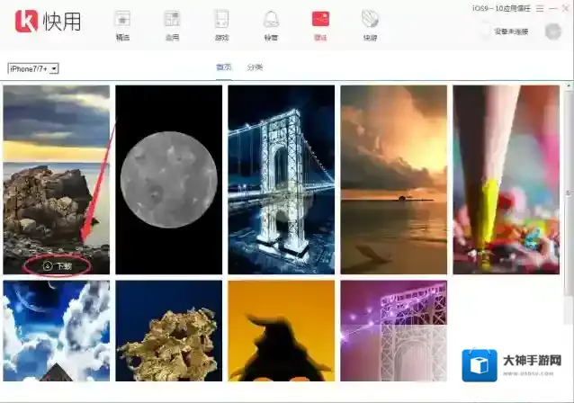Switch to the 分类 categories tab
Viewport: 574px width, 403px height.
[255, 67]
